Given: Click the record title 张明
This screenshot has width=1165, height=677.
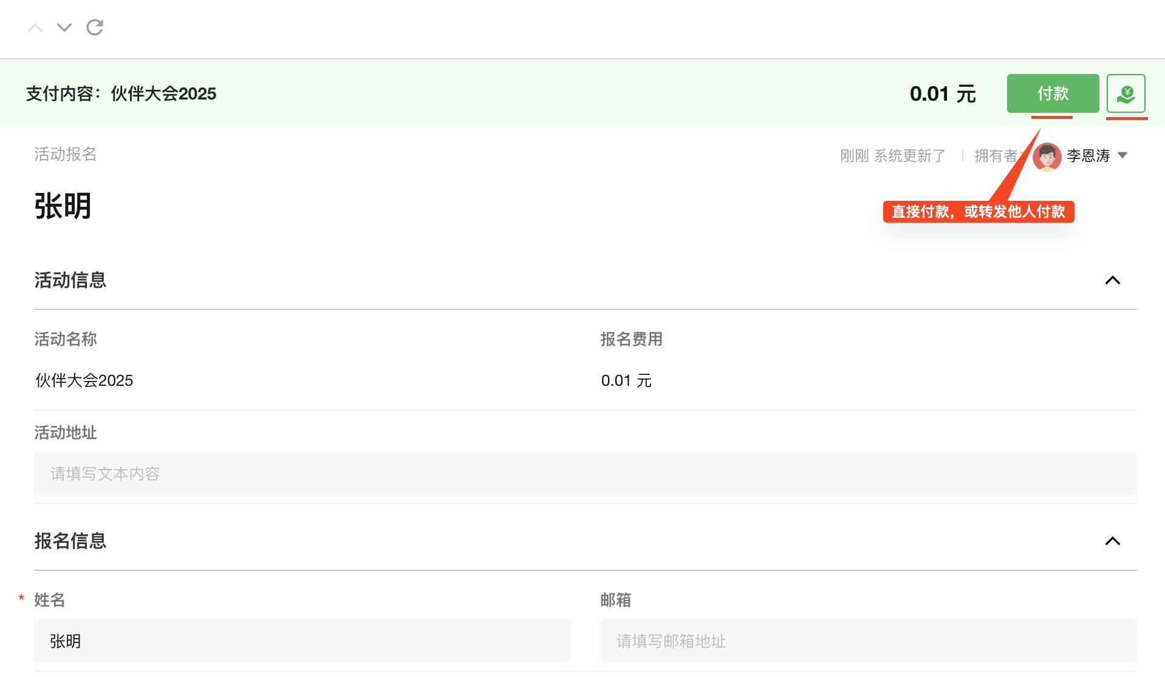Looking at the screenshot, I should click(63, 206).
